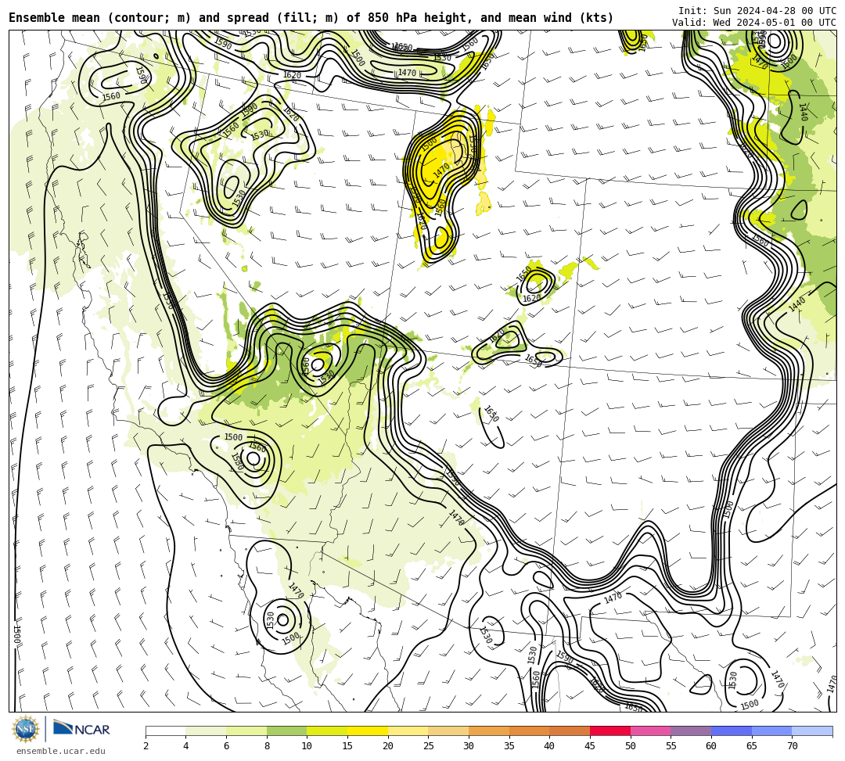Pick the green 8–10 colorbar swatch
Screen dimensions: 845x761
286,731
